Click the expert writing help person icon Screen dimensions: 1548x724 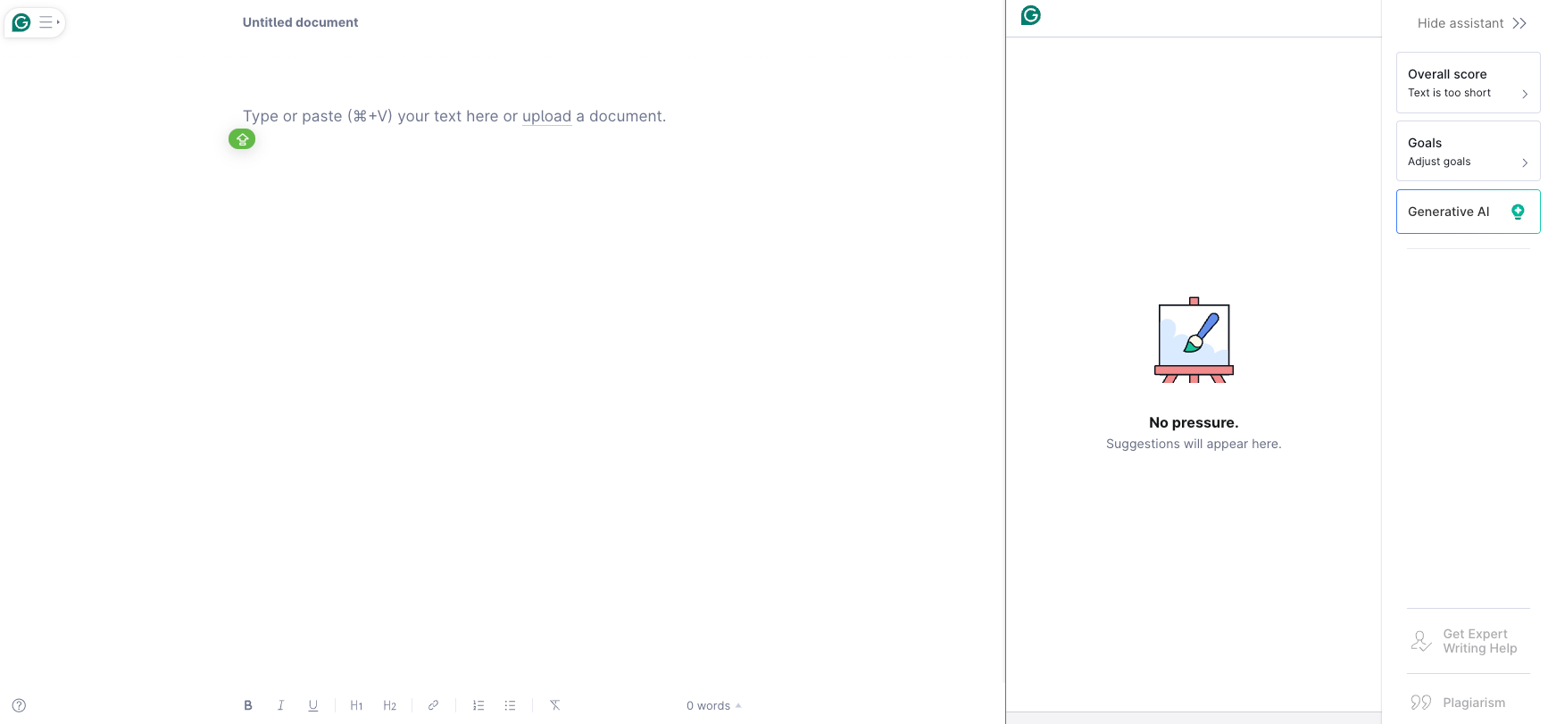tap(1421, 641)
